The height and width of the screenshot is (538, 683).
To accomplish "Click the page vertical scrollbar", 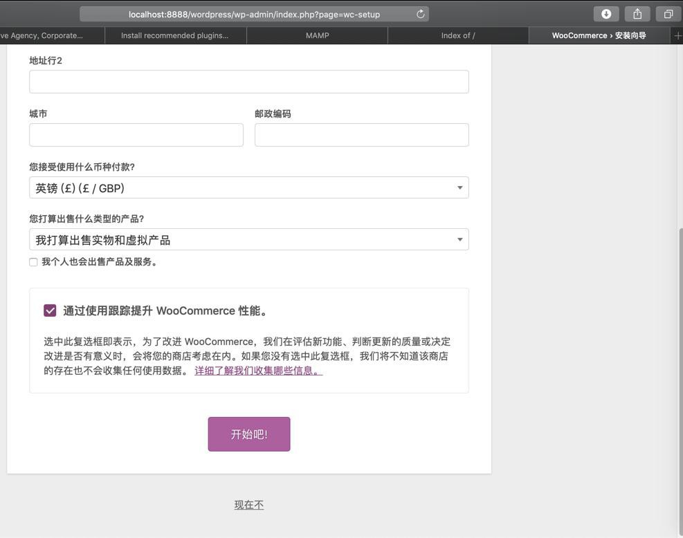I will (680, 381).
